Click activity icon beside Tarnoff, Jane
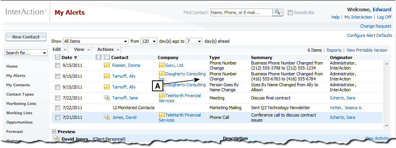 coord(107,98)
